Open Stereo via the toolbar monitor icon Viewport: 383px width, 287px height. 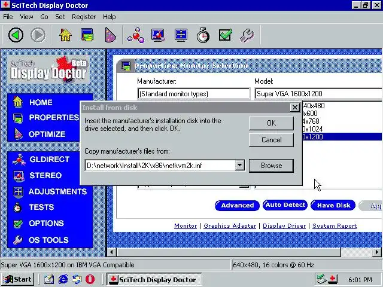point(157,35)
